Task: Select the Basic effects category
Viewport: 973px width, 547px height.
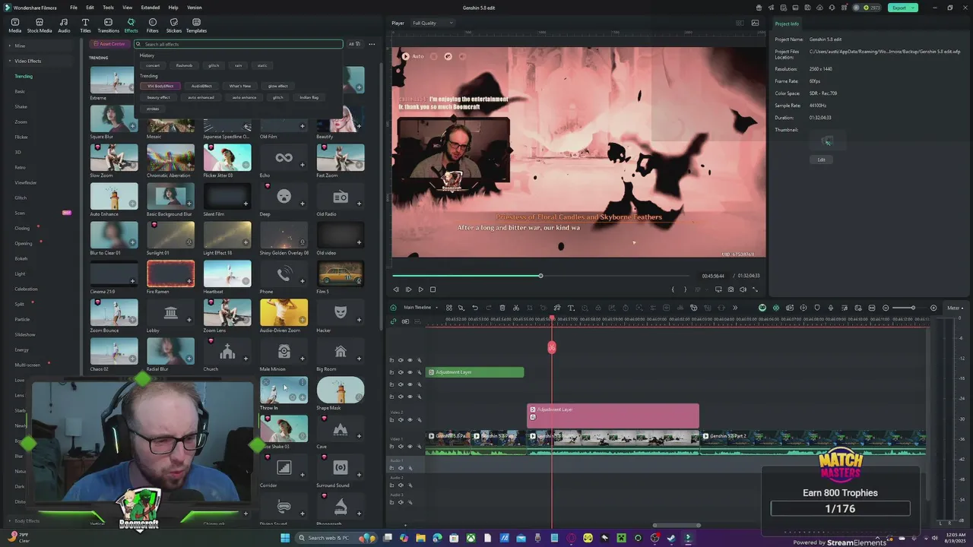Action: pyautogui.click(x=20, y=91)
